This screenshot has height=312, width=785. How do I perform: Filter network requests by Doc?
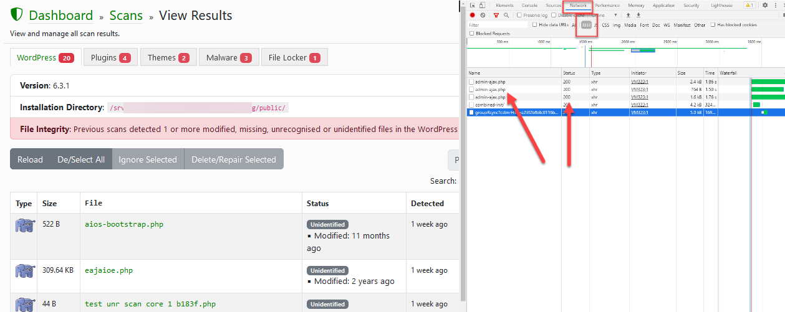coord(657,25)
